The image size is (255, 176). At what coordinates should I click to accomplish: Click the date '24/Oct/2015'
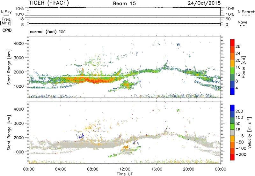(204, 3)
